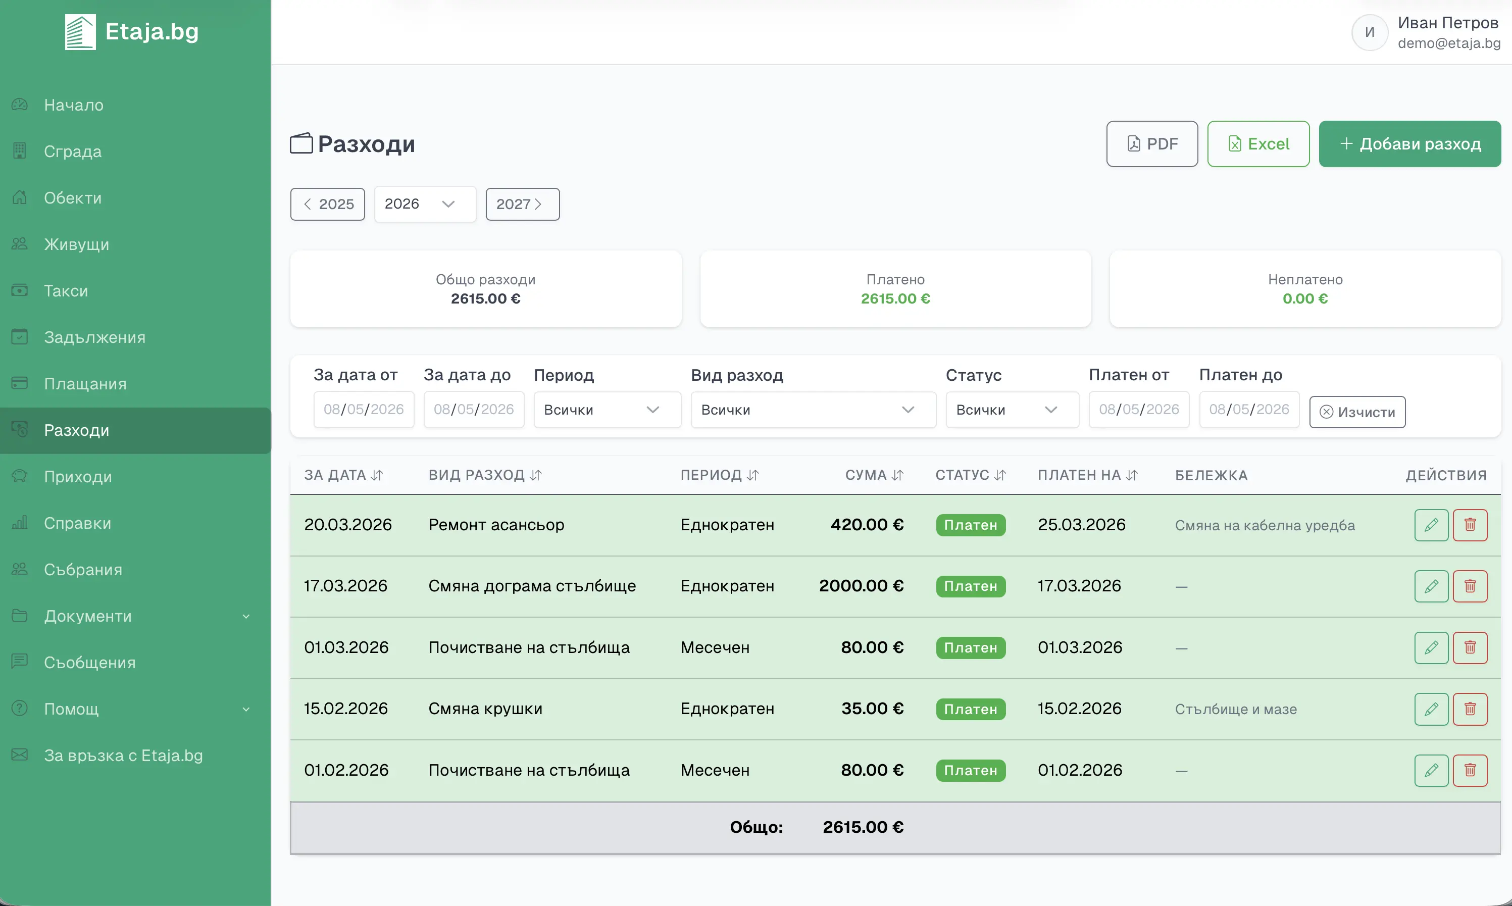This screenshot has width=1512, height=906.
Task: Delete the Смяна дограма стълбище expense
Action: pyautogui.click(x=1469, y=586)
